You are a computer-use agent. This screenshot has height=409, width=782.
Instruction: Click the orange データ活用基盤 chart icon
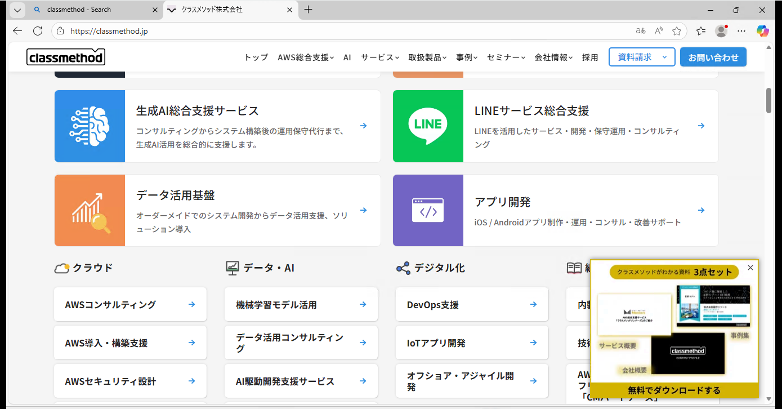tap(90, 211)
